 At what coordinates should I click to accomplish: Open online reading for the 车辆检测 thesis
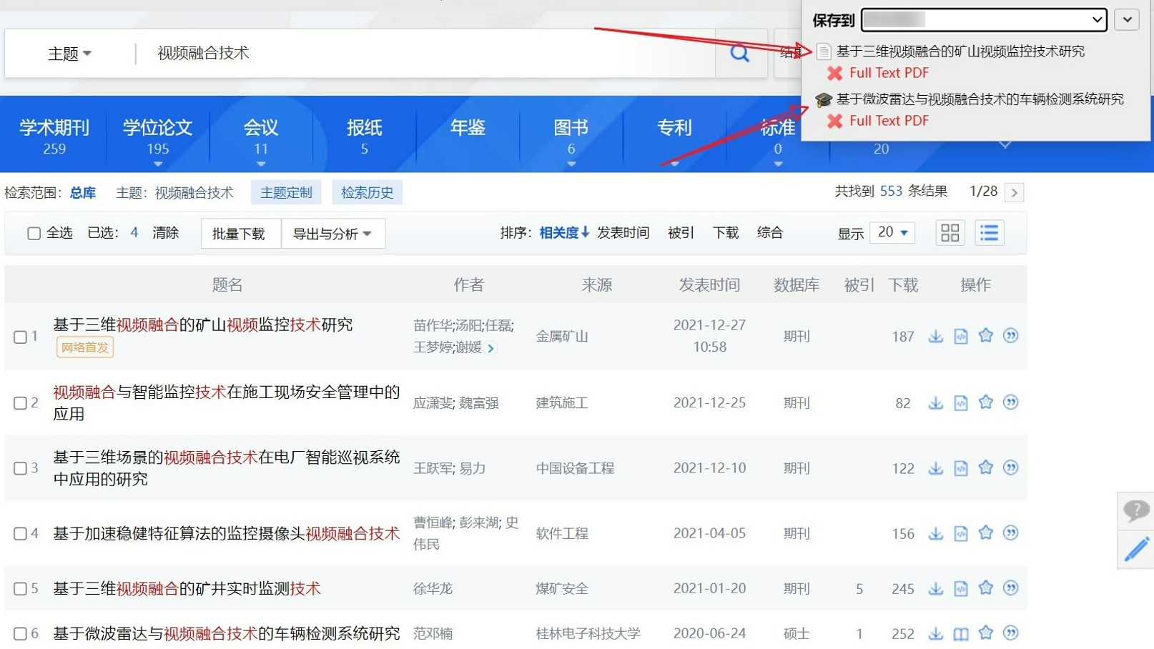point(960,633)
